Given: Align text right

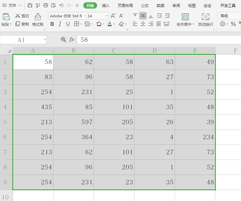Looking at the screenshot, I should click(151, 24).
